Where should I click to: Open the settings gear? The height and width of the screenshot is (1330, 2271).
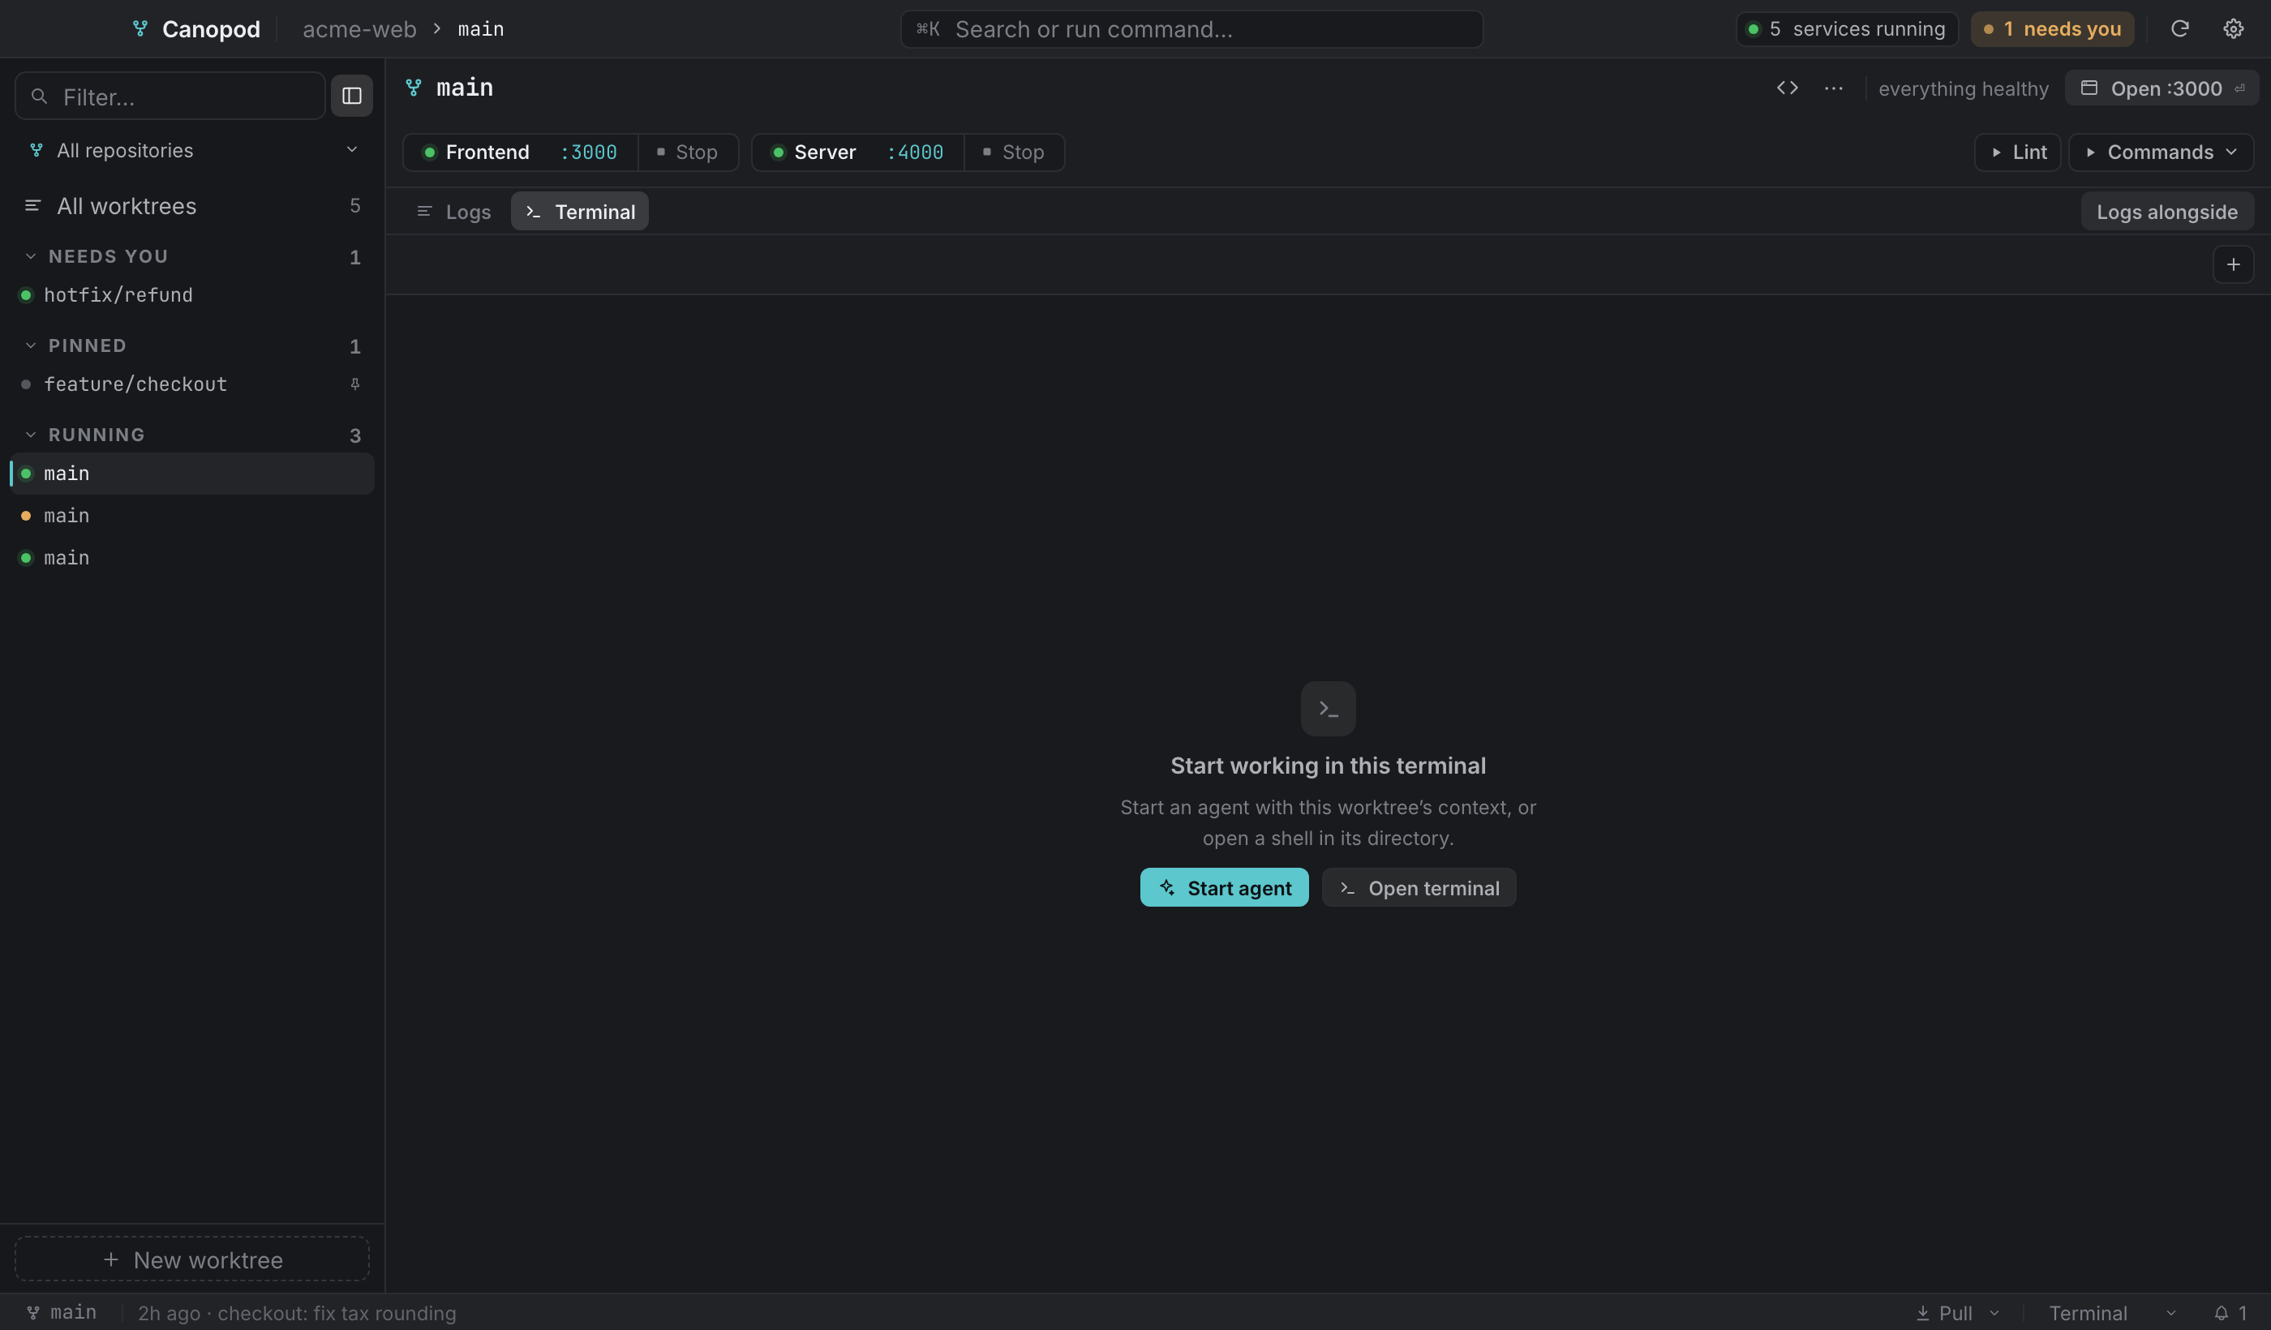pos(2232,29)
